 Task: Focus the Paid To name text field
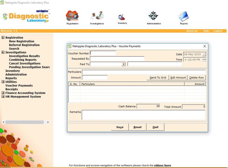coord(155,64)
